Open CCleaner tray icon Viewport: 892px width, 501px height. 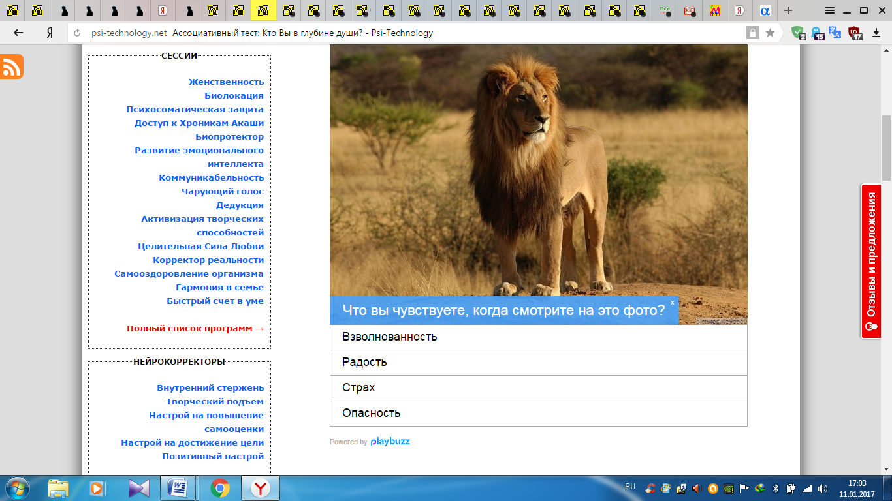coord(650,488)
